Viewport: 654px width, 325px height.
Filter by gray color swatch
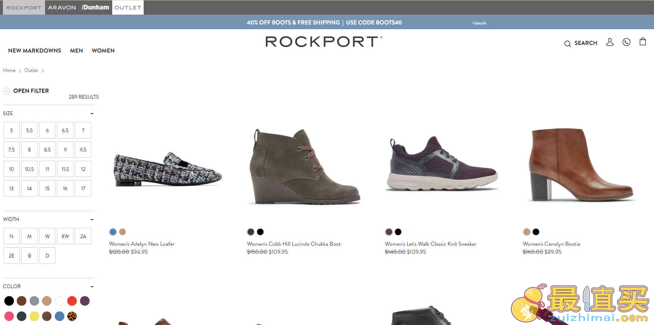[x=34, y=301]
